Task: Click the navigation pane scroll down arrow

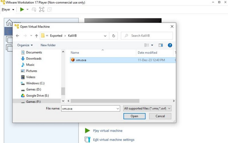Action: click(63, 101)
